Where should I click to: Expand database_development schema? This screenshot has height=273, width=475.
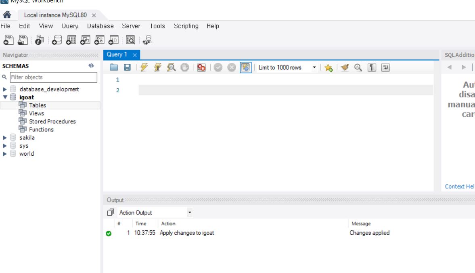click(x=4, y=89)
